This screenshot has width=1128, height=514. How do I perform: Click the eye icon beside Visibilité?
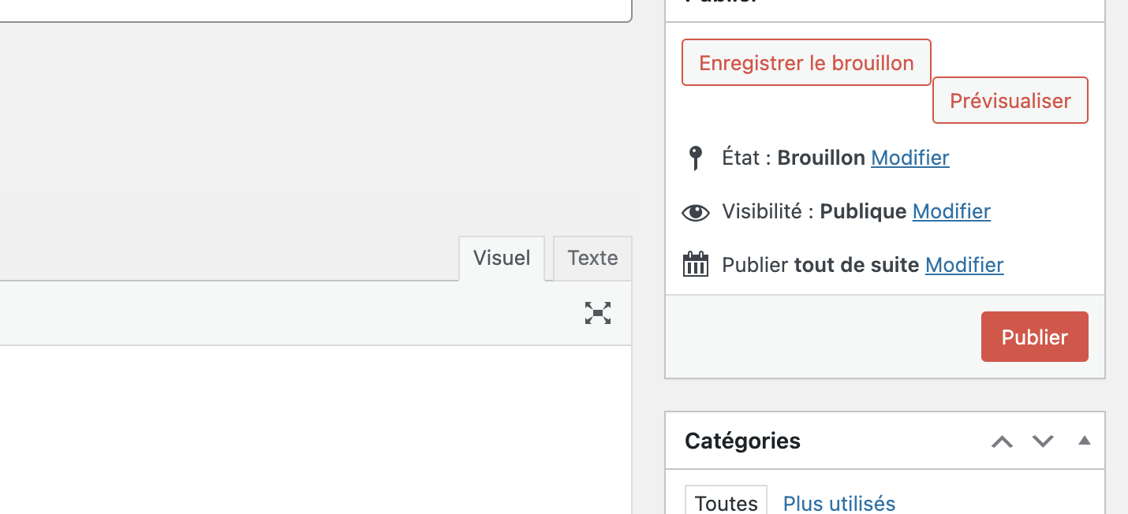point(695,212)
